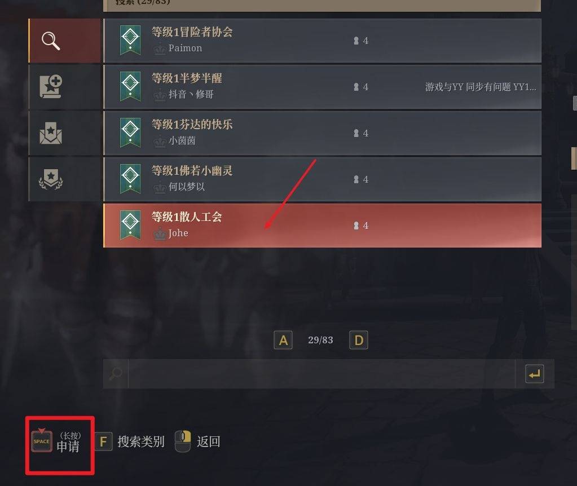The width and height of the screenshot is (577, 486).
Task: Select the 等级1半梦半醒 guild entry
Action: (323, 87)
